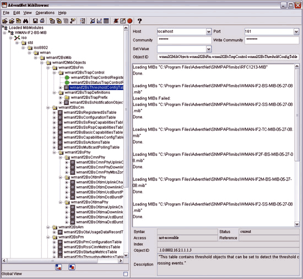Select the wmanIf2BsPmConfigurationTable tree node
Screen dimensions: 303x279
(93, 242)
